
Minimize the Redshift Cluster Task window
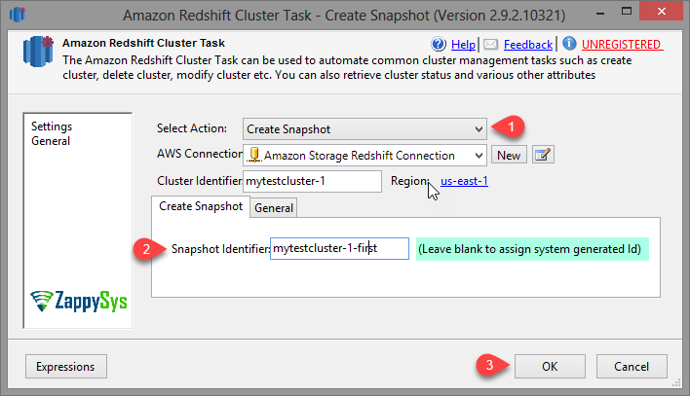pos(601,13)
